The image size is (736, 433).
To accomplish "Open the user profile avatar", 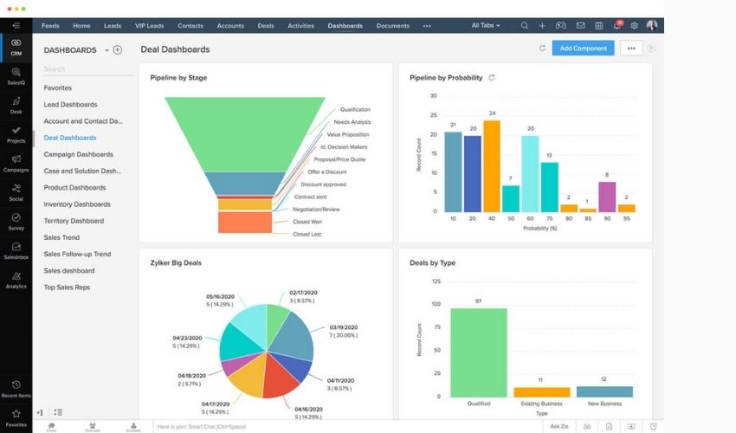I will pos(652,25).
